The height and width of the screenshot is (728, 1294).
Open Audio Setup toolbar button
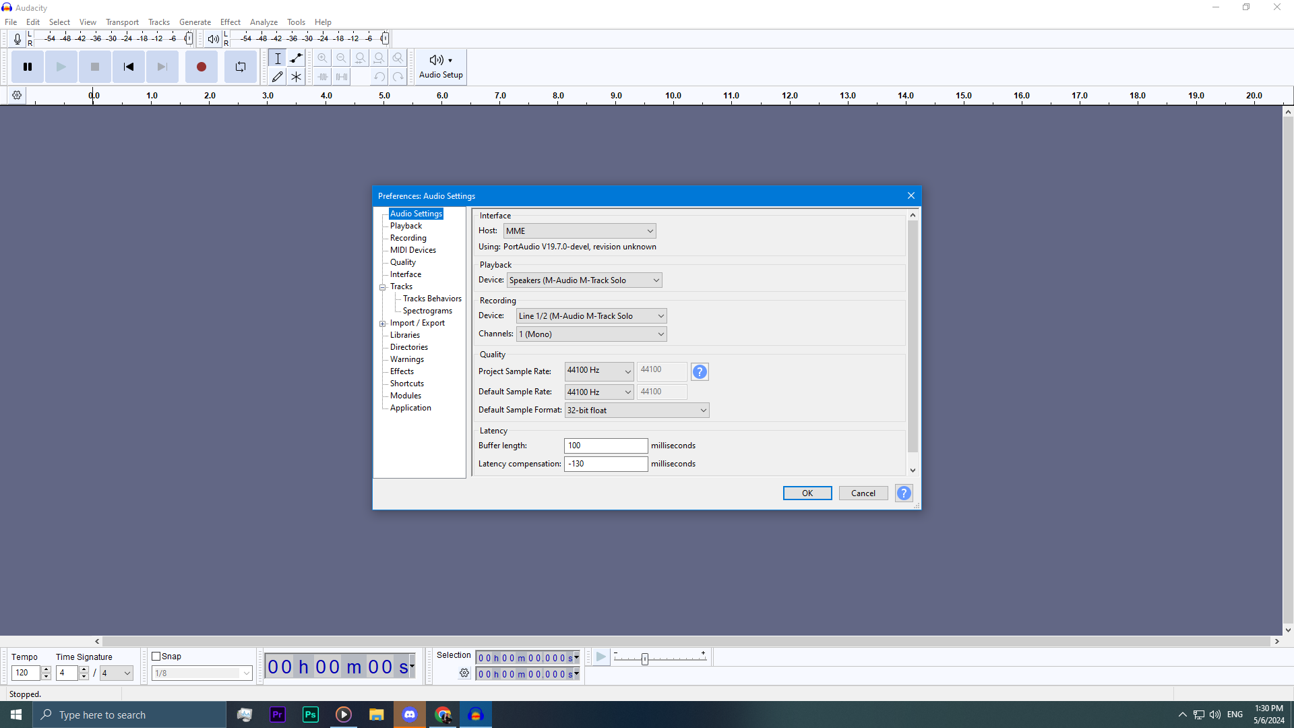click(x=441, y=67)
